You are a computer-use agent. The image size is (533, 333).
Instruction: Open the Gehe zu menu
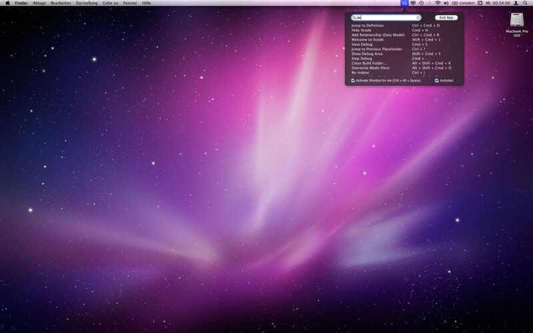[x=111, y=3]
